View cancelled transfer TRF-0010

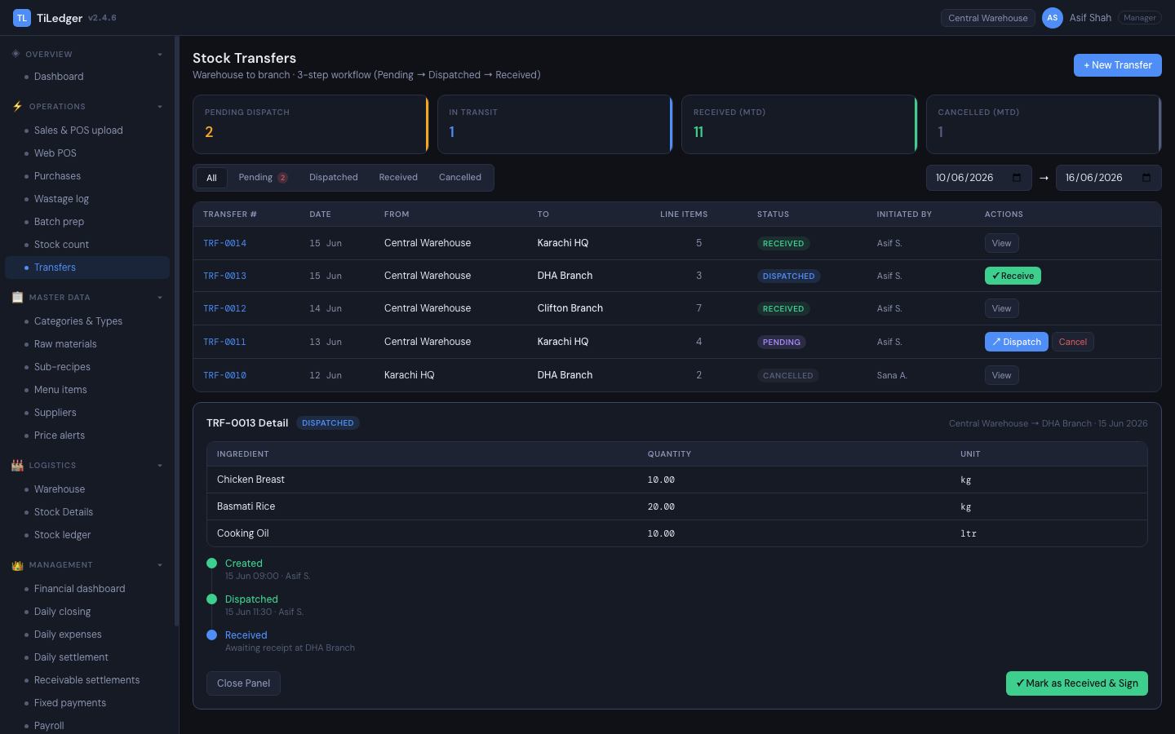1001,375
